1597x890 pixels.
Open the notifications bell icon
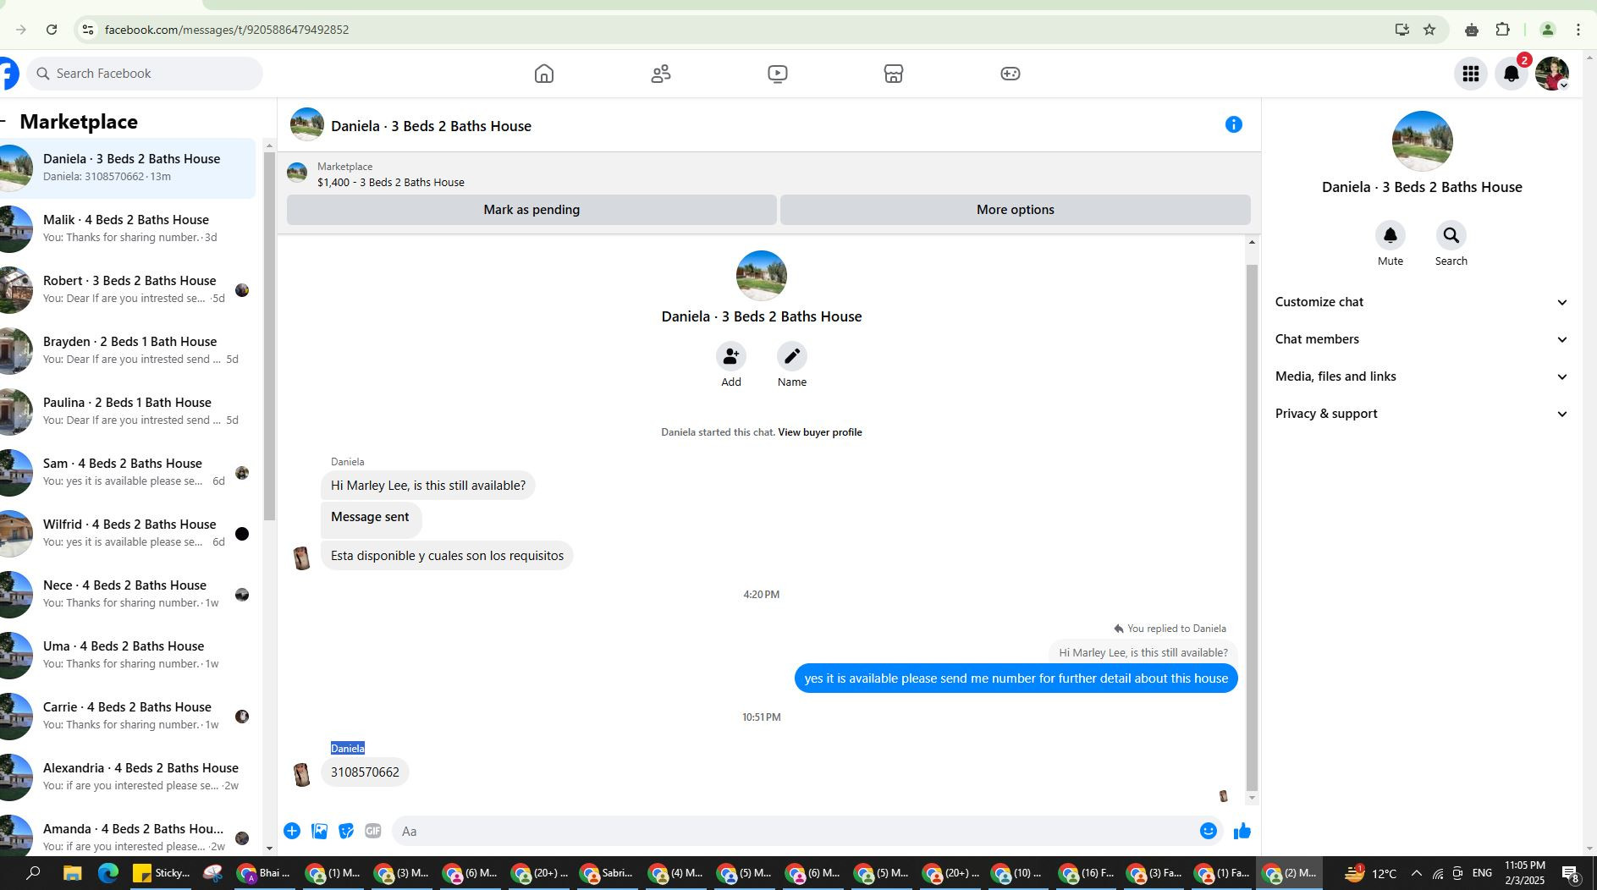[x=1512, y=74]
